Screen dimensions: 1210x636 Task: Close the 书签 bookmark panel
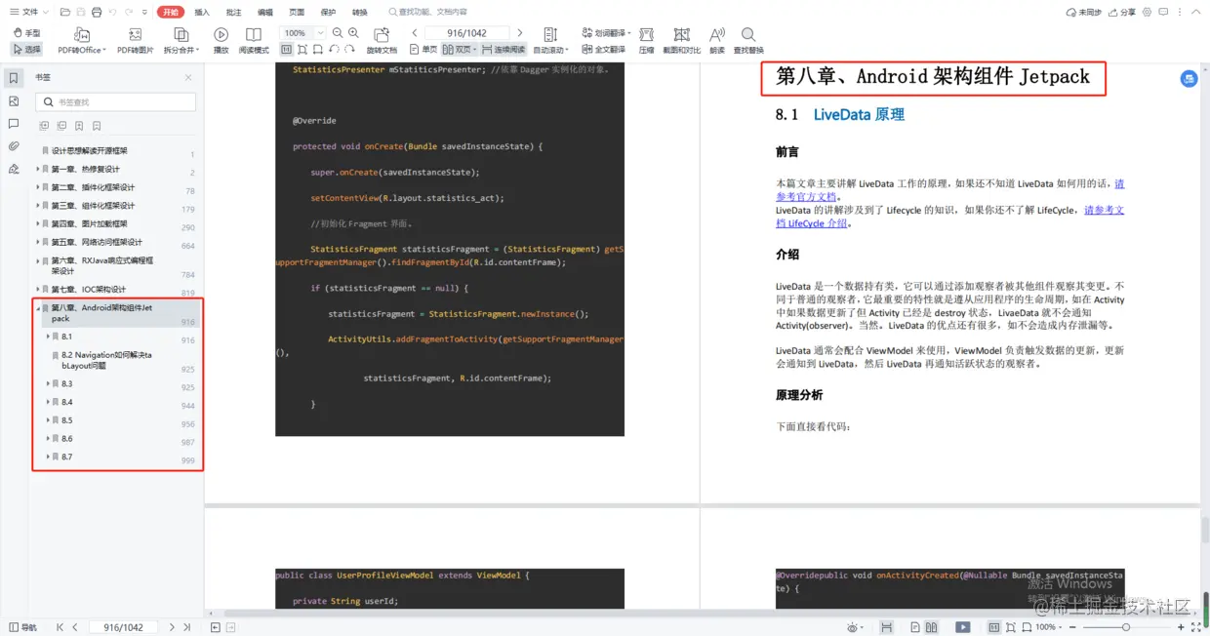click(188, 77)
